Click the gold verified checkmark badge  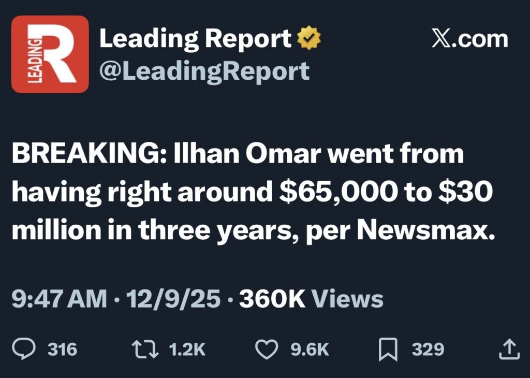[x=309, y=39]
